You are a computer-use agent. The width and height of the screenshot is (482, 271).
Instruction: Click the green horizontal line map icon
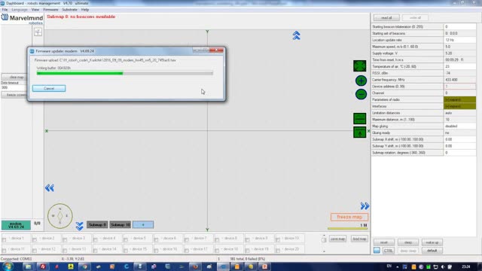(360, 119)
